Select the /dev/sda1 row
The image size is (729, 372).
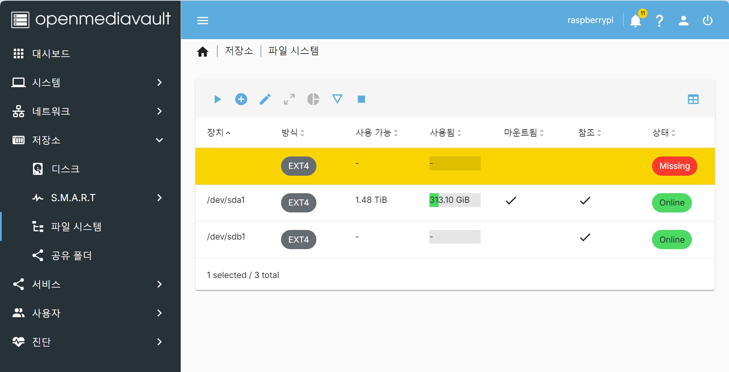226,200
